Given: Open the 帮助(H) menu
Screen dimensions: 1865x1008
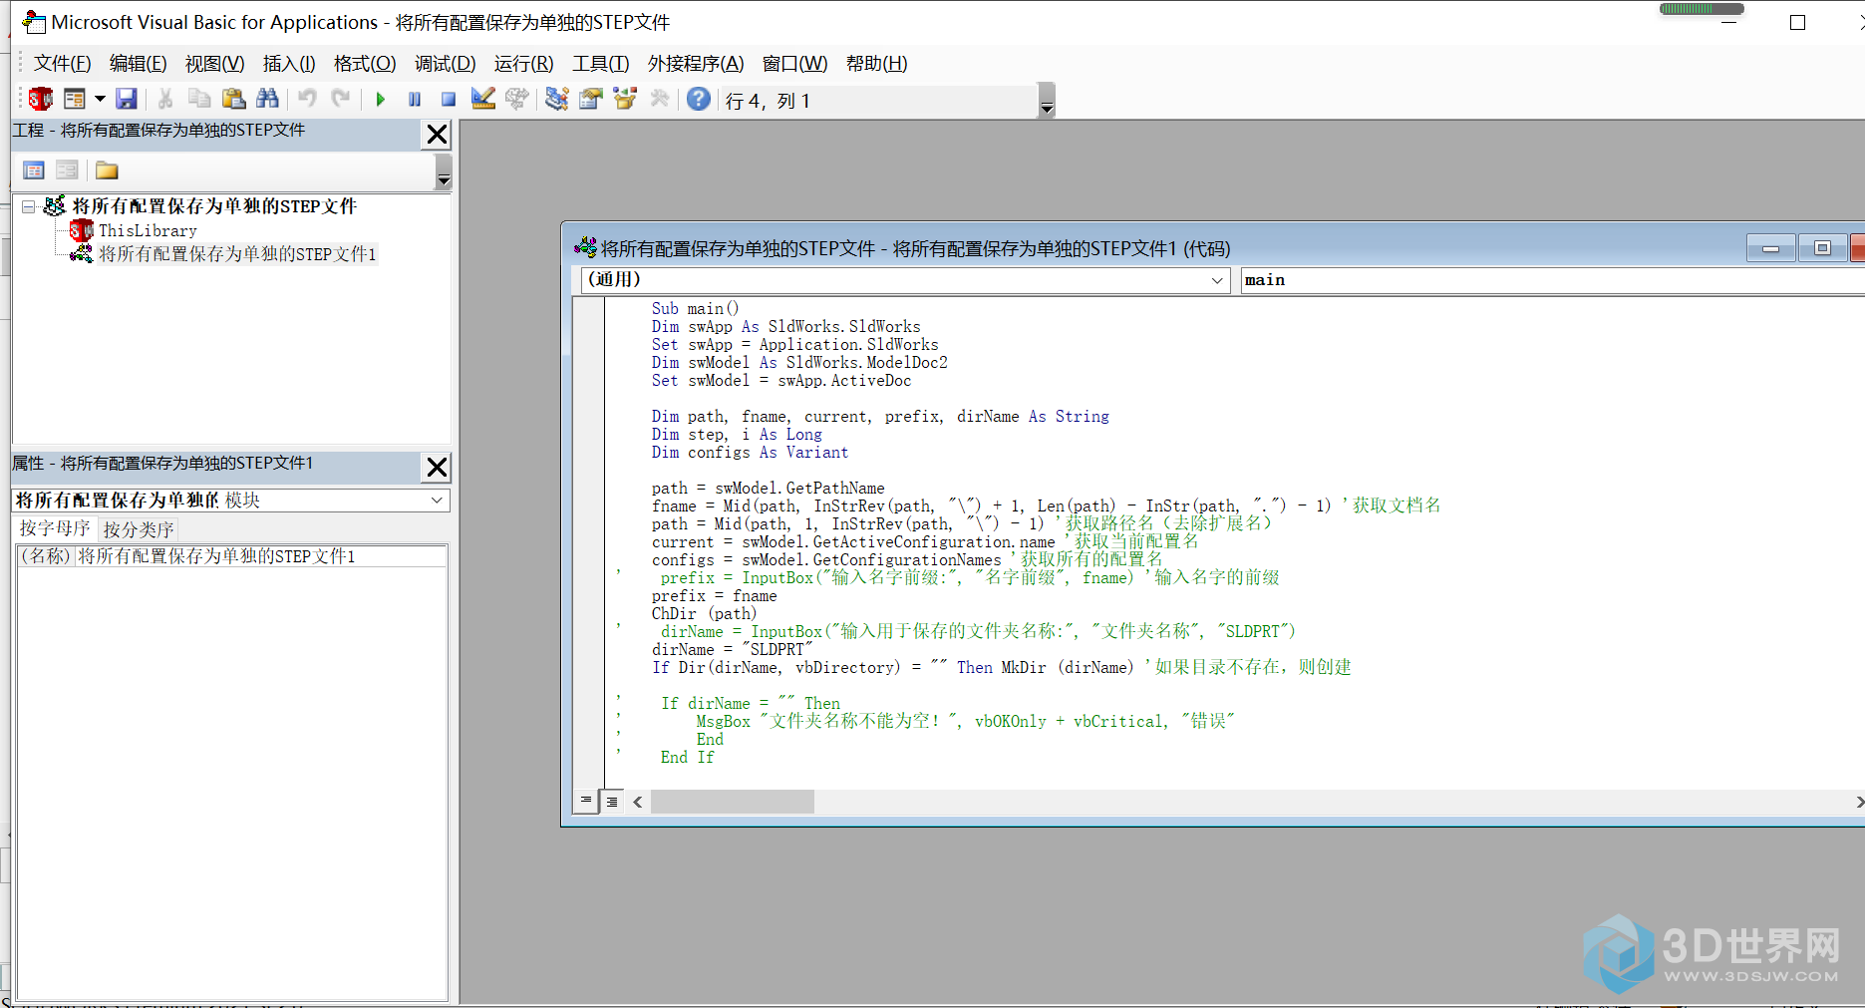Looking at the screenshot, I should point(876,64).
